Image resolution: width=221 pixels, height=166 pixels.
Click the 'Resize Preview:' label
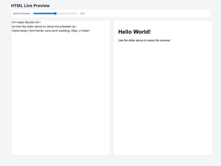(22, 14)
